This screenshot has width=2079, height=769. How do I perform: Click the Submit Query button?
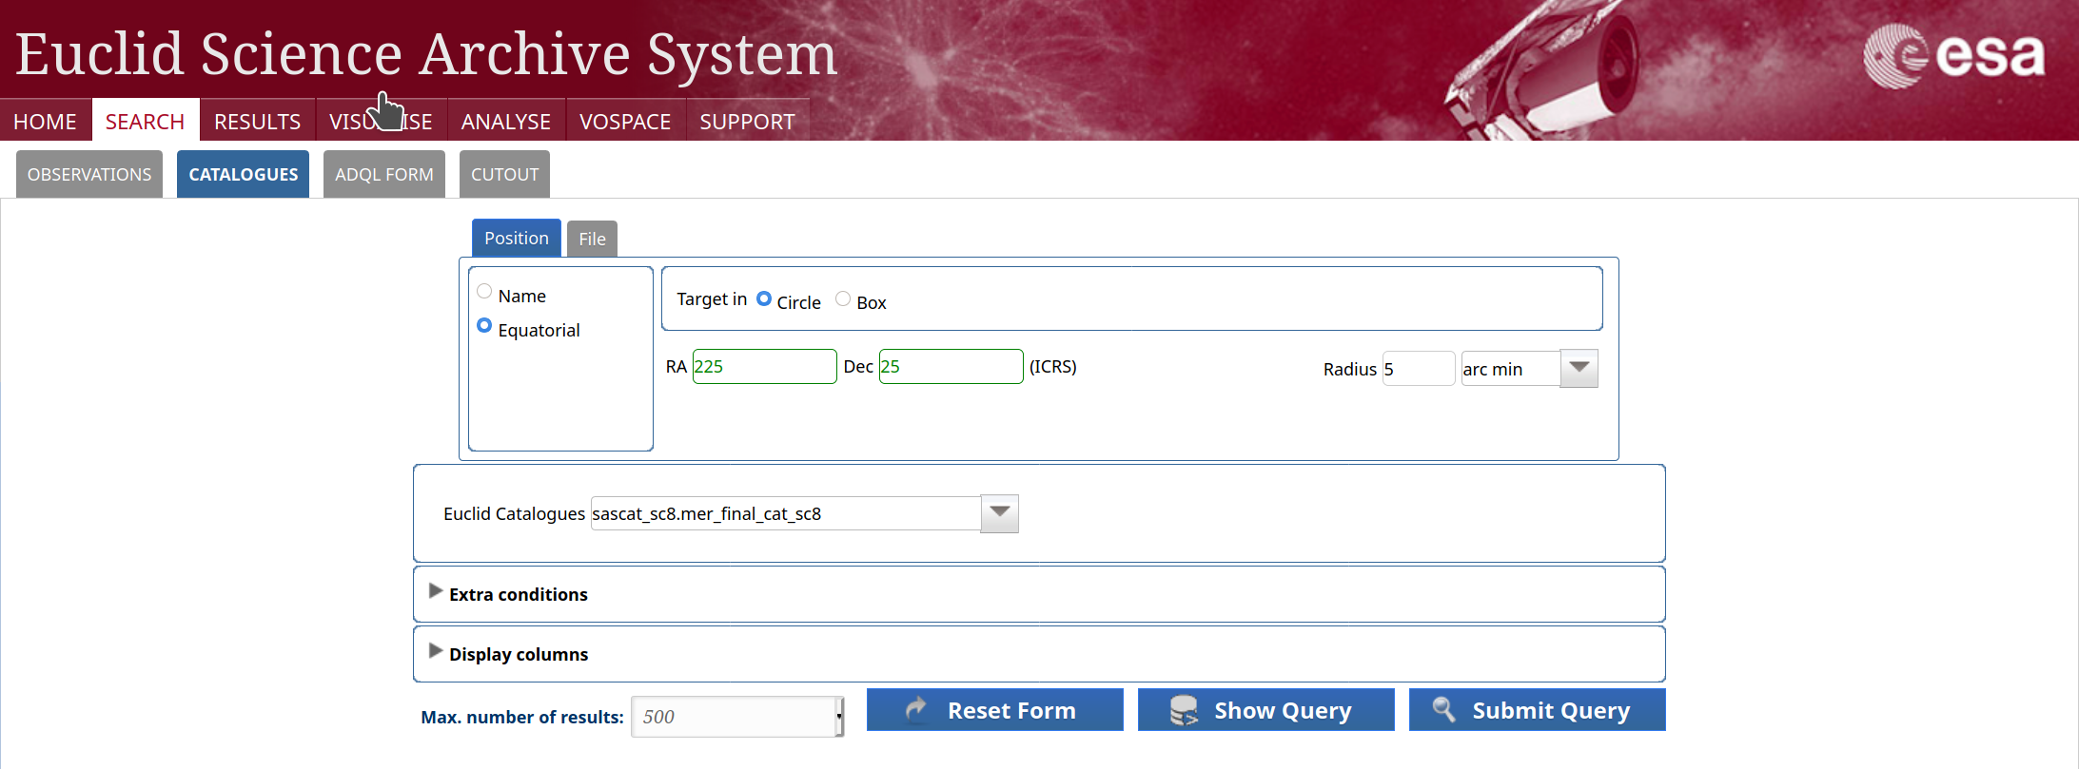1538,710
